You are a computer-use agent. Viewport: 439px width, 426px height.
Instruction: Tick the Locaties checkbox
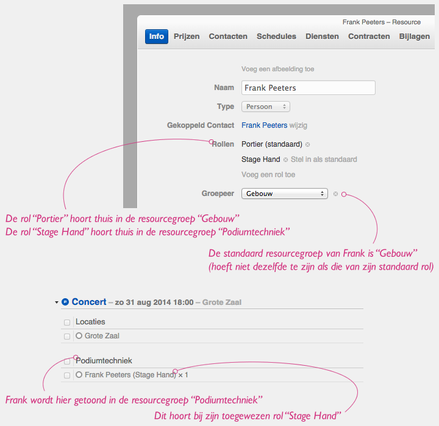point(66,322)
